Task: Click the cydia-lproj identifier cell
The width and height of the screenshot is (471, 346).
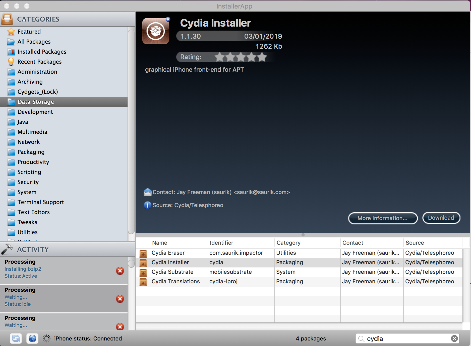Action: click(x=241, y=281)
